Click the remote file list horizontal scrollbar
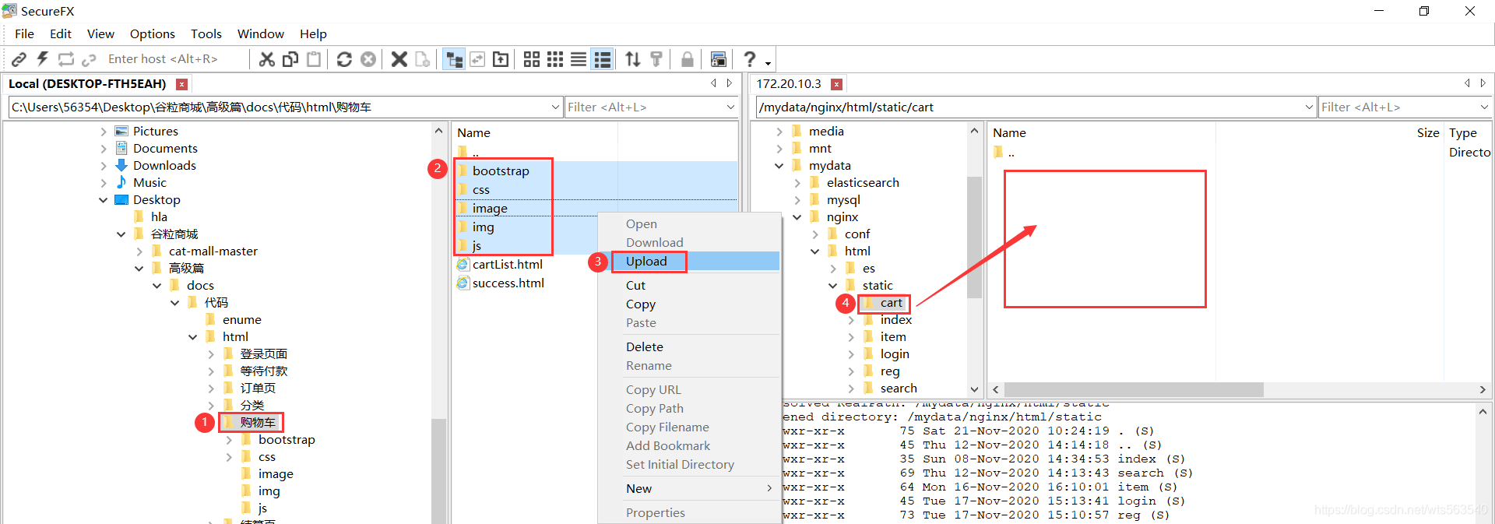 1134,389
